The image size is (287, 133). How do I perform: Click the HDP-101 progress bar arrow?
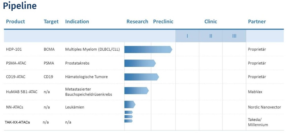click(148, 49)
